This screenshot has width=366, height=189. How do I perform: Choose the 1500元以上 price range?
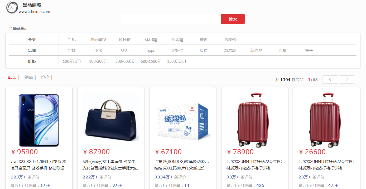click(x=177, y=61)
